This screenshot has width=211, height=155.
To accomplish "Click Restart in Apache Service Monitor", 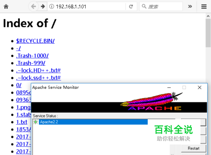I will (x=194, y=148).
